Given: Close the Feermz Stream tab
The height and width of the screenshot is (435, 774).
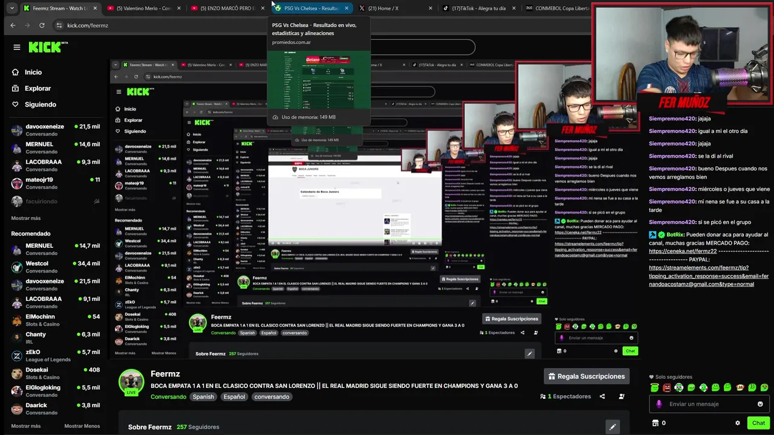Looking at the screenshot, I should pyautogui.click(x=94, y=8).
